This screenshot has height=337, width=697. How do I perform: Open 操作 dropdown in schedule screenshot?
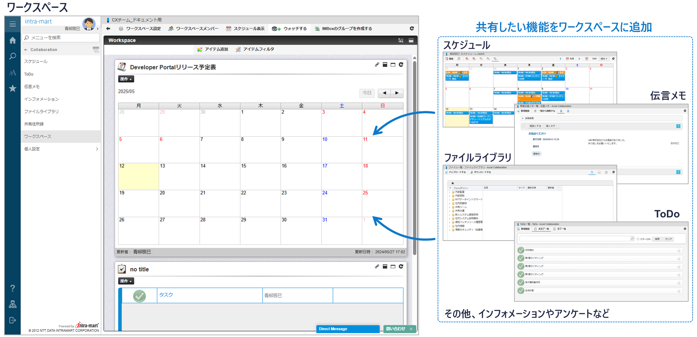coord(604,59)
